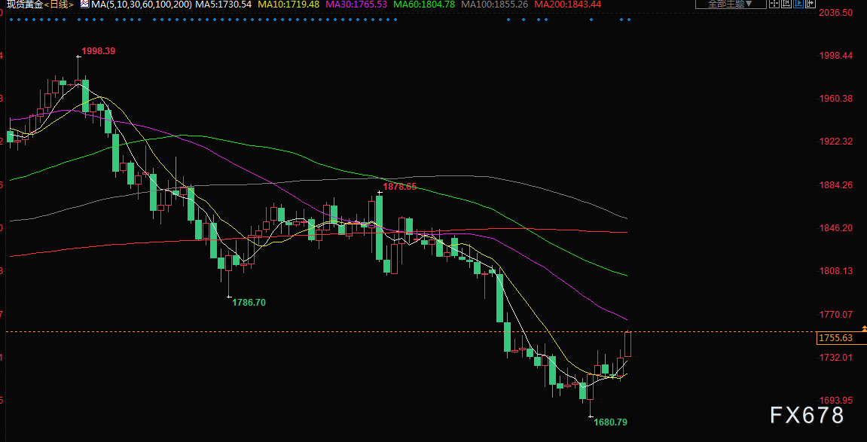Click the interval measure icon in the toolbar
Image resolution: width=867 pixels, height=442 pixels.
click(x=786, y=3)
